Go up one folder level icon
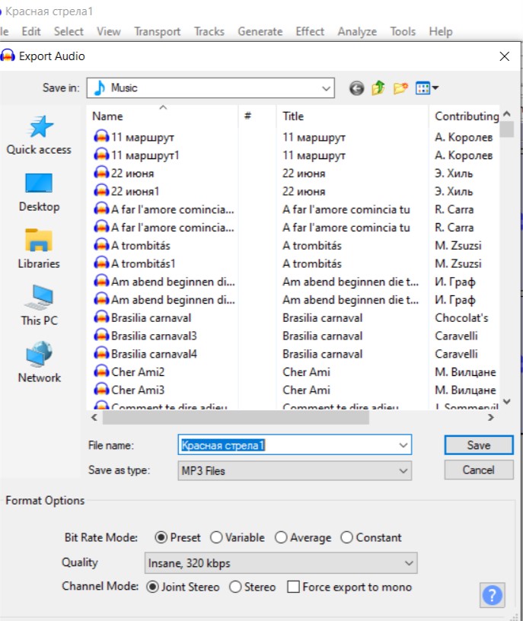 (x=378, y=88)
